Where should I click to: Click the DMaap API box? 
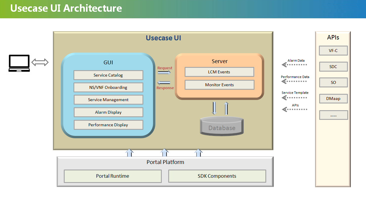tap(333, 98)
